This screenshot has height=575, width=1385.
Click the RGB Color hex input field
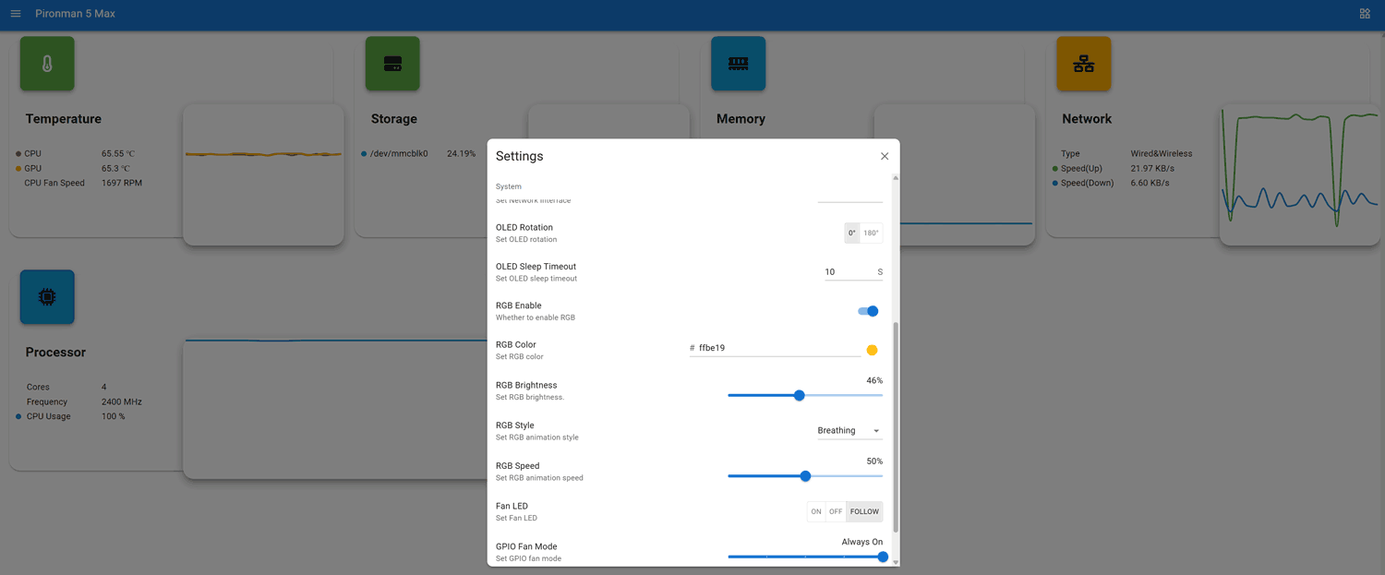tap(776, 348)
